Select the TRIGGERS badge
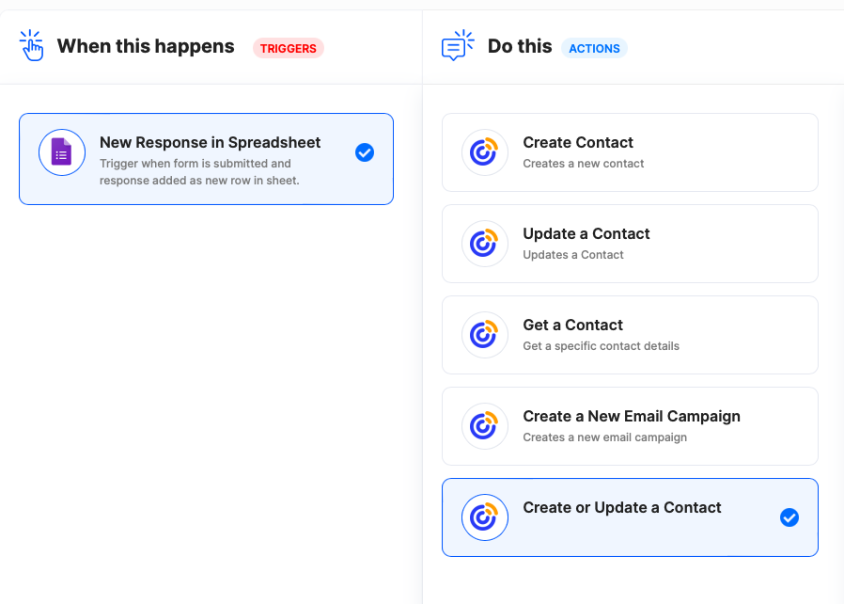Image resolution: width=844 pixels, height=604 pixels. (288, 49)
